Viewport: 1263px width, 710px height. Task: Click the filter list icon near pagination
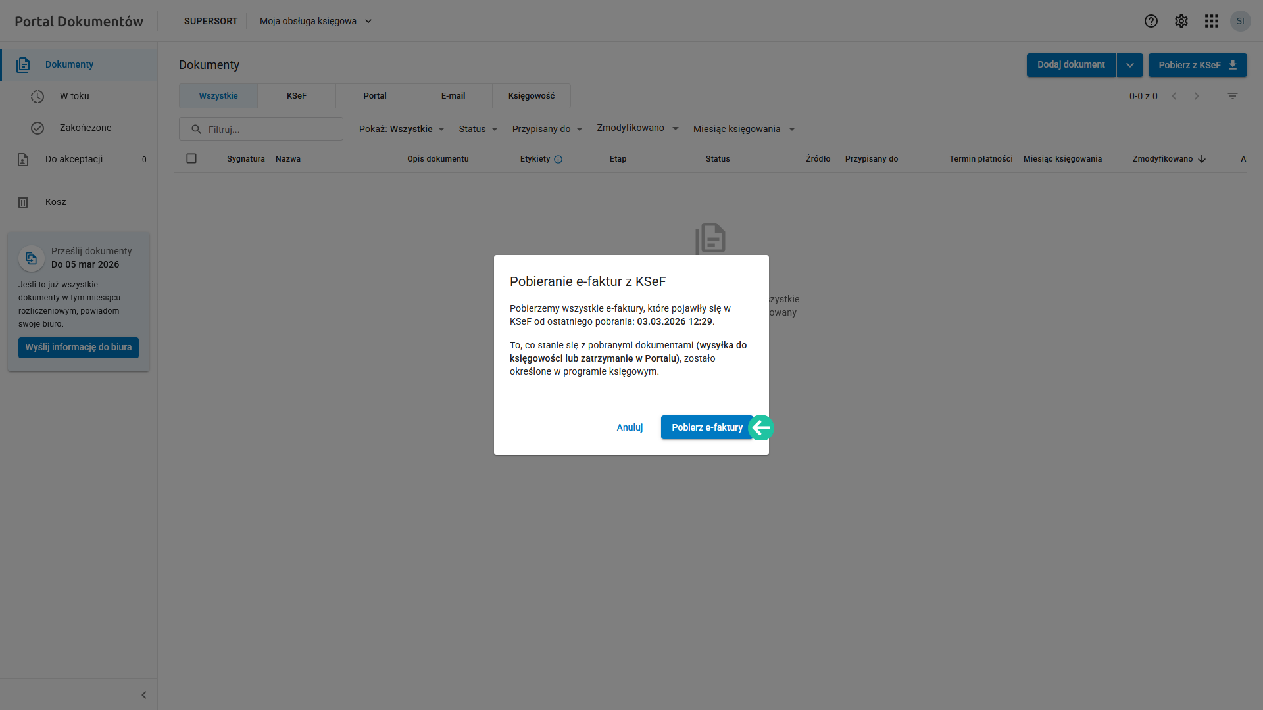tap(1233, 96)
